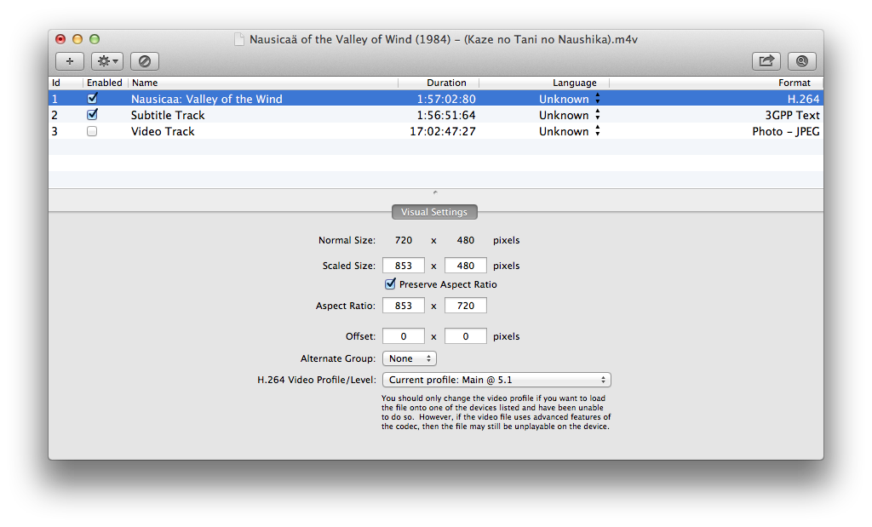
Task: Uncheck Enabled for Subtitle Track
Action: (92, 115)
